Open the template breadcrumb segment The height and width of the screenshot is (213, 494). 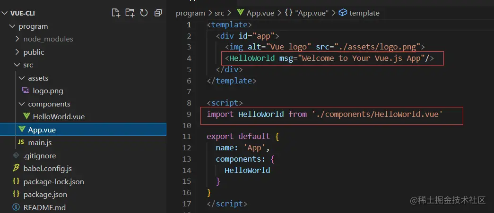364,13
